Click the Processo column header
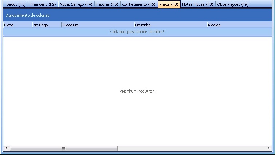The image size is (275, 155). [97, 25]
